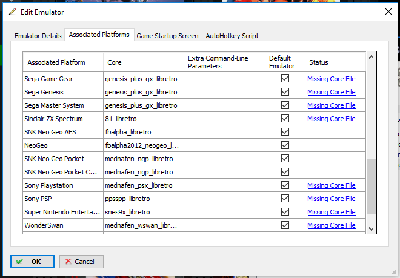Click the 81_libretro core cell
Viewport: 400px width, 278px height.
click(x=144, y=118)
